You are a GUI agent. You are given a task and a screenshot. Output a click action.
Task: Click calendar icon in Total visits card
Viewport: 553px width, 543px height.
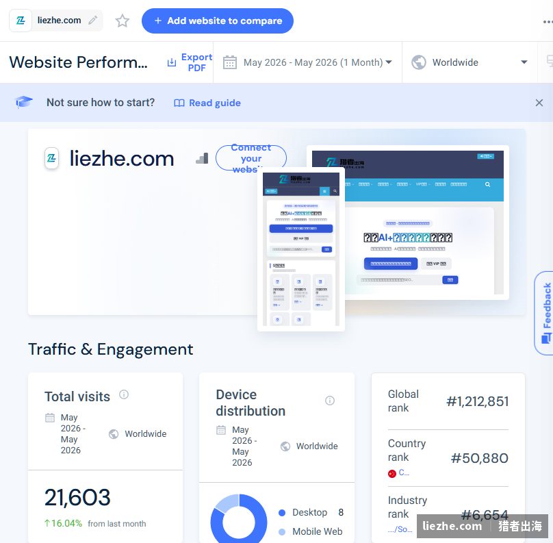(x=50, y=418)
